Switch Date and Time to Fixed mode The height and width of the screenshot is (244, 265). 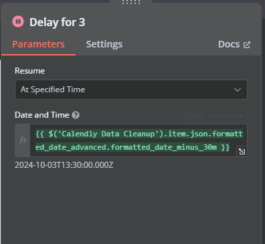coord(194,116)
